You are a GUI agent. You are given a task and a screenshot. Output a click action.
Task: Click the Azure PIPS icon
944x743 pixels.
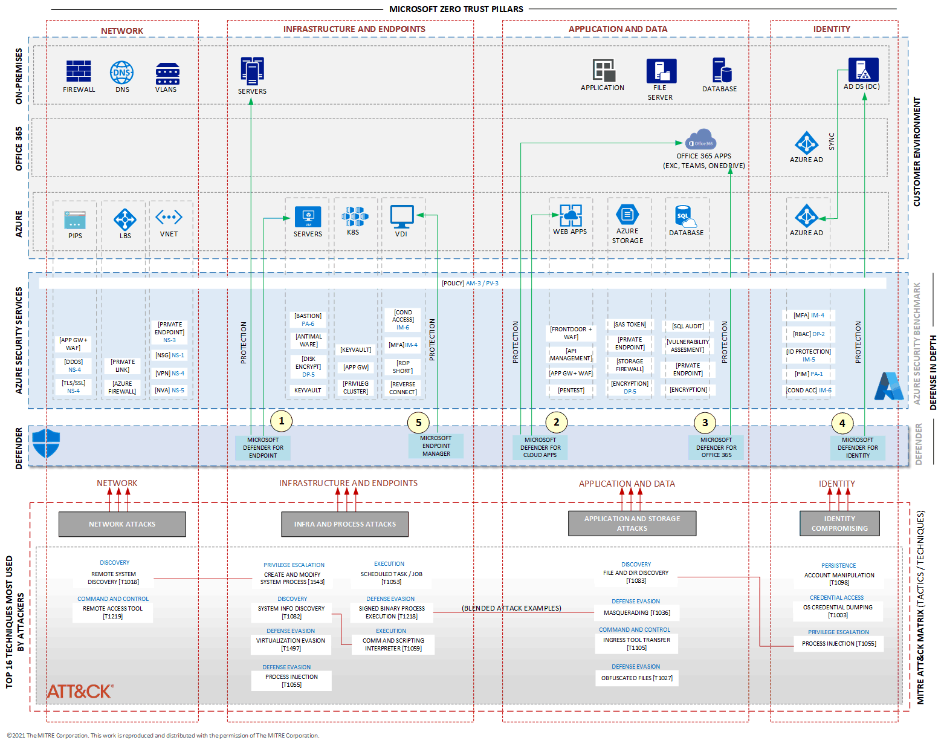[75, 220]
